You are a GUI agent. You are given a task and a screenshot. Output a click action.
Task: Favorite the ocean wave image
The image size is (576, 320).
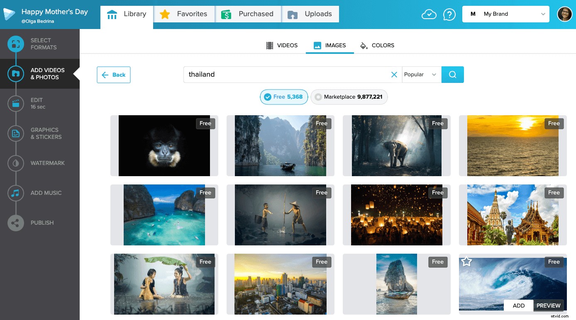coord(466,261)
